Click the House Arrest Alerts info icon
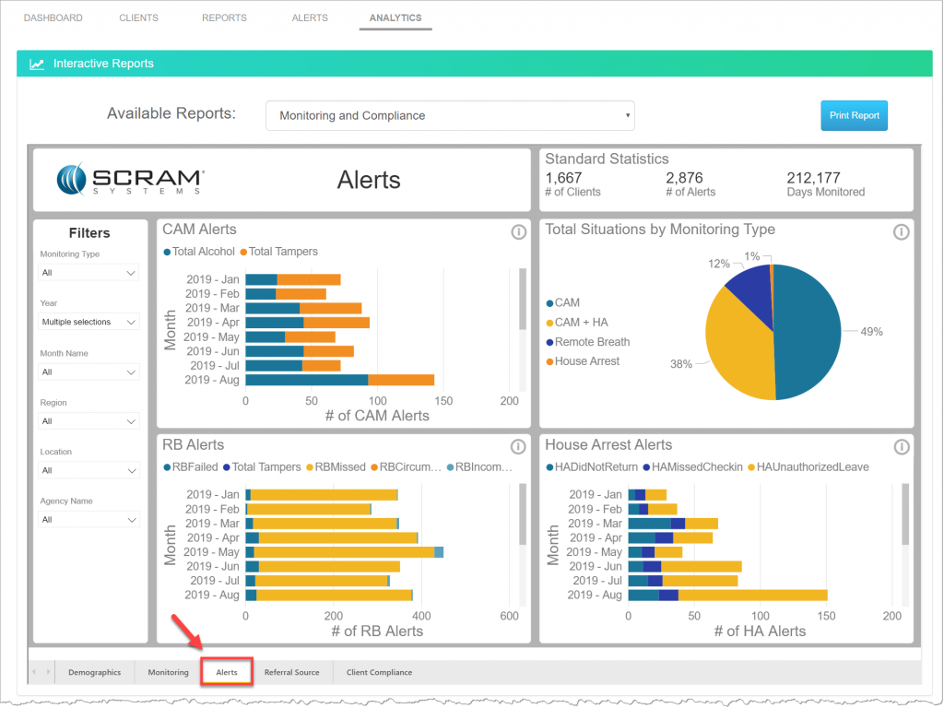The height and width of the screenshot is (708, 944). pos(902,447)
